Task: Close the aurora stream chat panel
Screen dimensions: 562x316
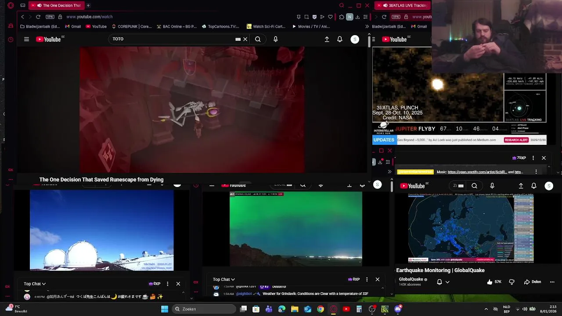Action: pos(378,280)
